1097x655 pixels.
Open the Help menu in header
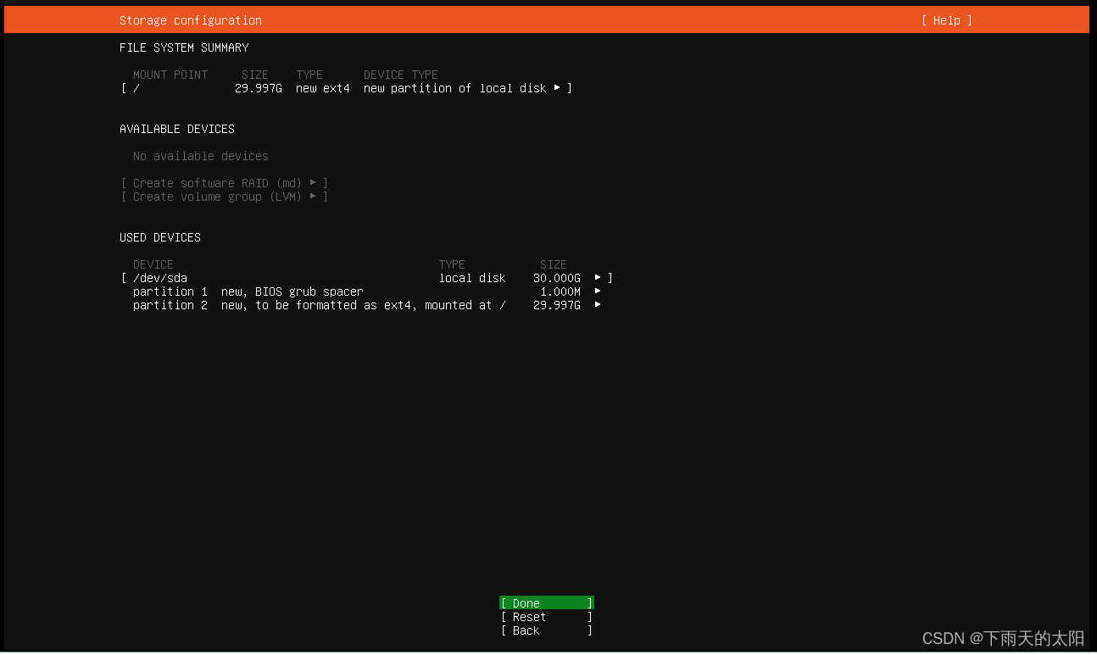point(947,20)
